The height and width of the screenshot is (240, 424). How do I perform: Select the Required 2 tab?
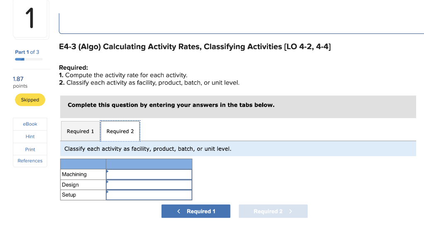120,131
